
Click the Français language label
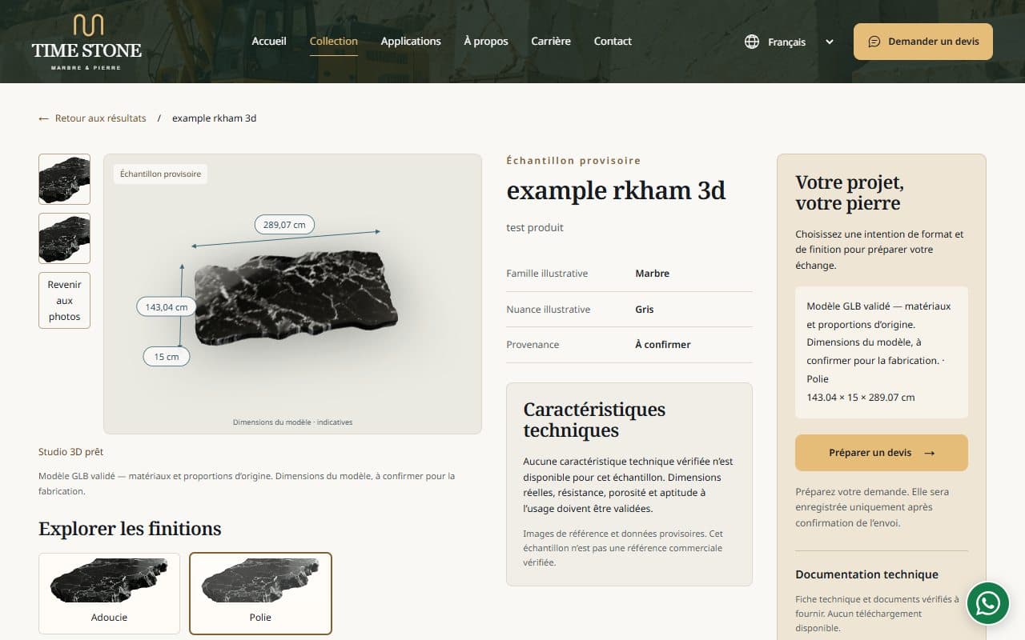click(787, 42)
